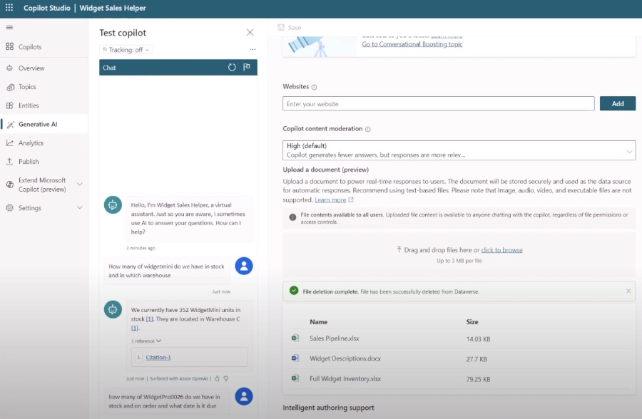Open Citation-1 reference link
The height and width of the screenshot is (419, 642).
(x=158, y=357)
